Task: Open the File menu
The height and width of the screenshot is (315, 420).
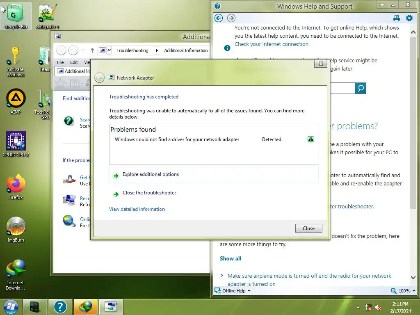Action: tap(60, 62)
